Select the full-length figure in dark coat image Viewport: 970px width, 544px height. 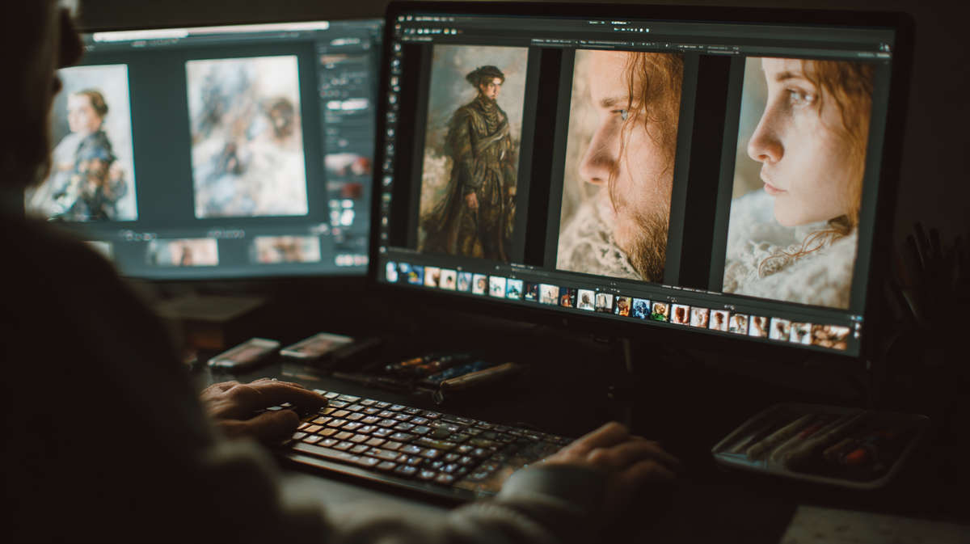pos(471,151)
